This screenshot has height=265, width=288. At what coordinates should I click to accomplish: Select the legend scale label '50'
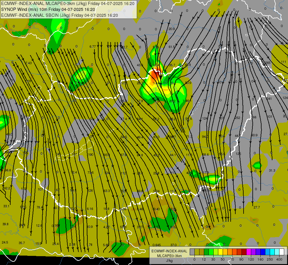[223, 259]
